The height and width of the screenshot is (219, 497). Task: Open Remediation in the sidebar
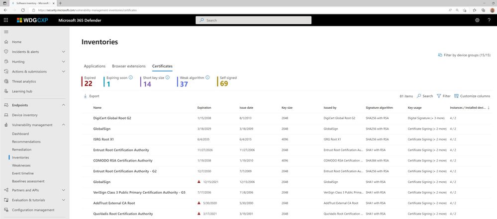click(x=21, y=149)
